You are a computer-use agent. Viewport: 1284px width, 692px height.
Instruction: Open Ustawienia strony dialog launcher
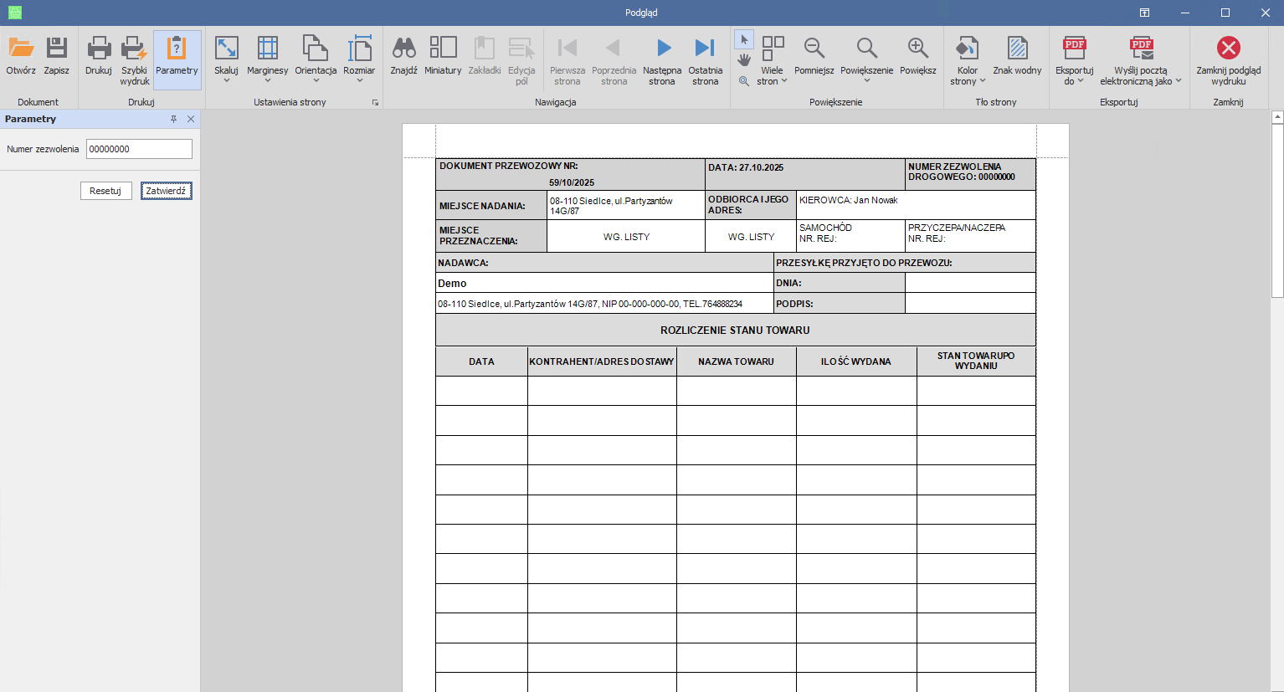point(375,102)
